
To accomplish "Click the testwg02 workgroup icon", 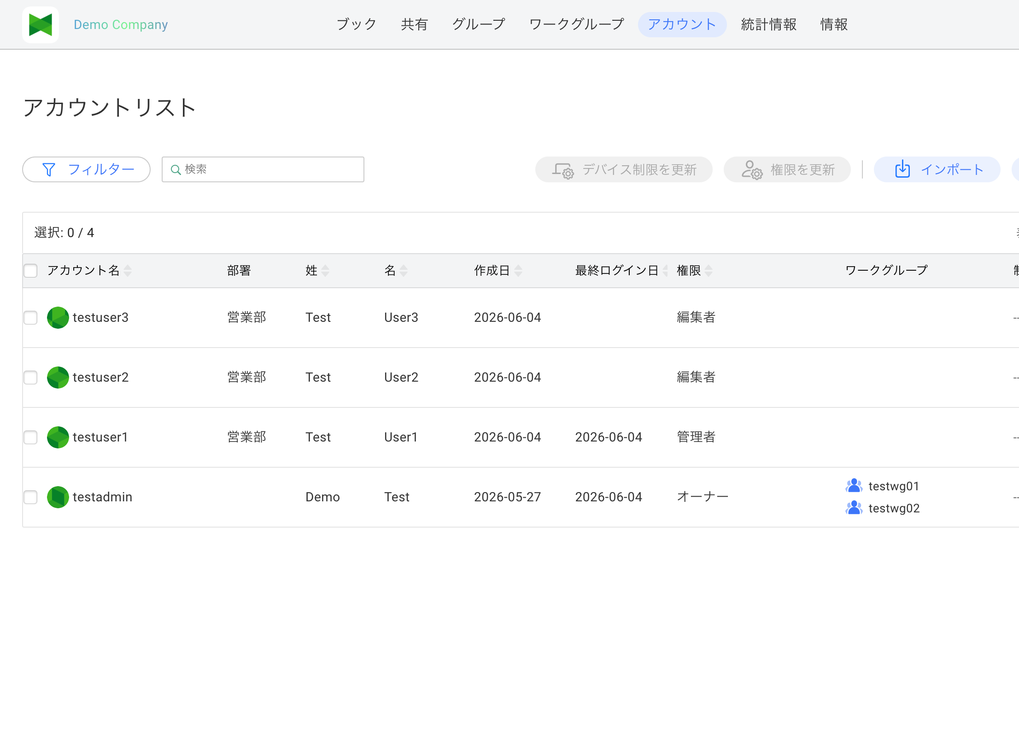I will (x=854, y=508).
